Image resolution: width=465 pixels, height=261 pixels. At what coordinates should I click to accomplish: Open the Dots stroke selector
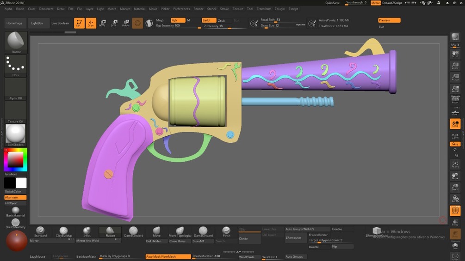pyautogui.click(x=16, y=66)
